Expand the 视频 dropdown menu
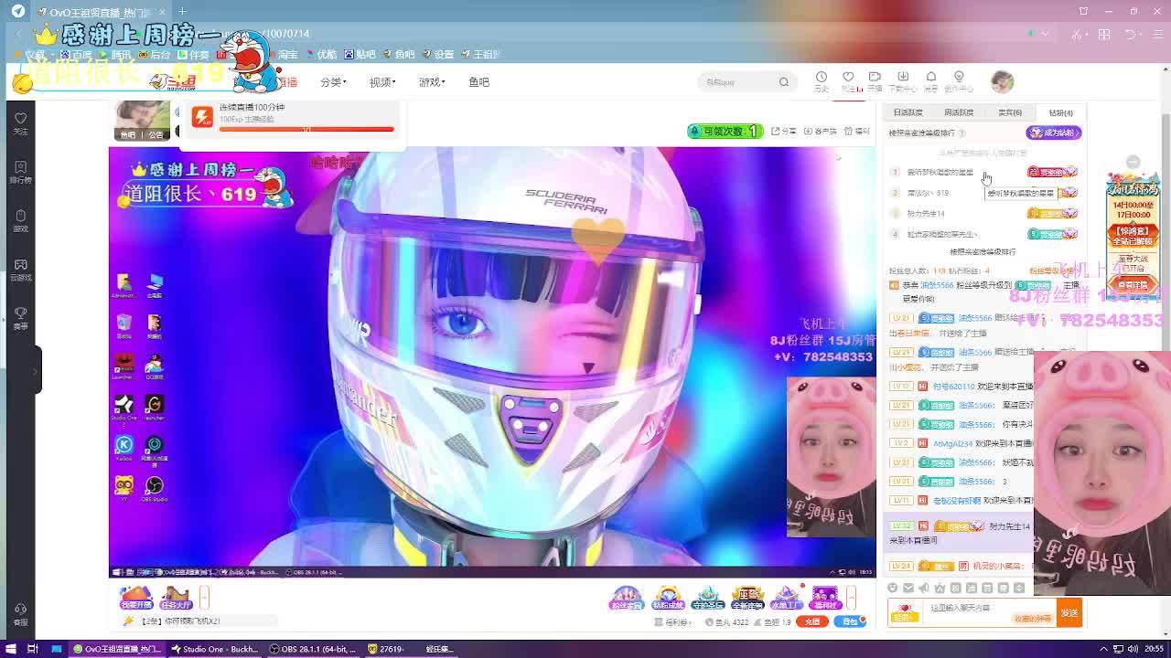1171x658 pixels. pos(382,82)
